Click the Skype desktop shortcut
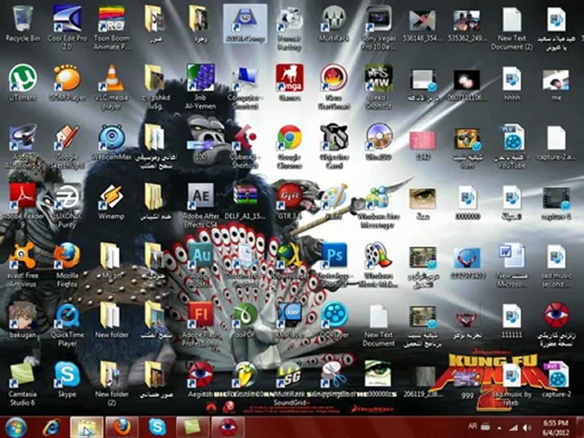584x438 pixels. pyautogui.click(x=67, y=380)
